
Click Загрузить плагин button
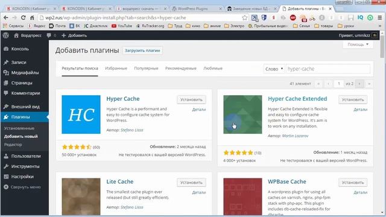tap(142, 51)
